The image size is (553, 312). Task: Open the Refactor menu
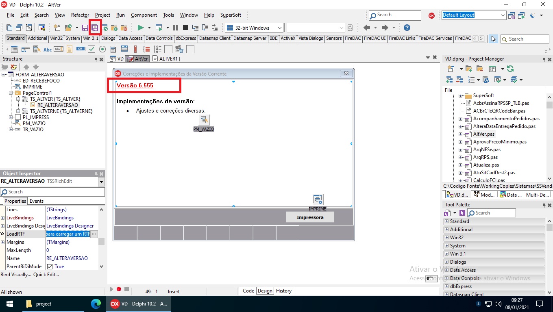click(80, 15)
